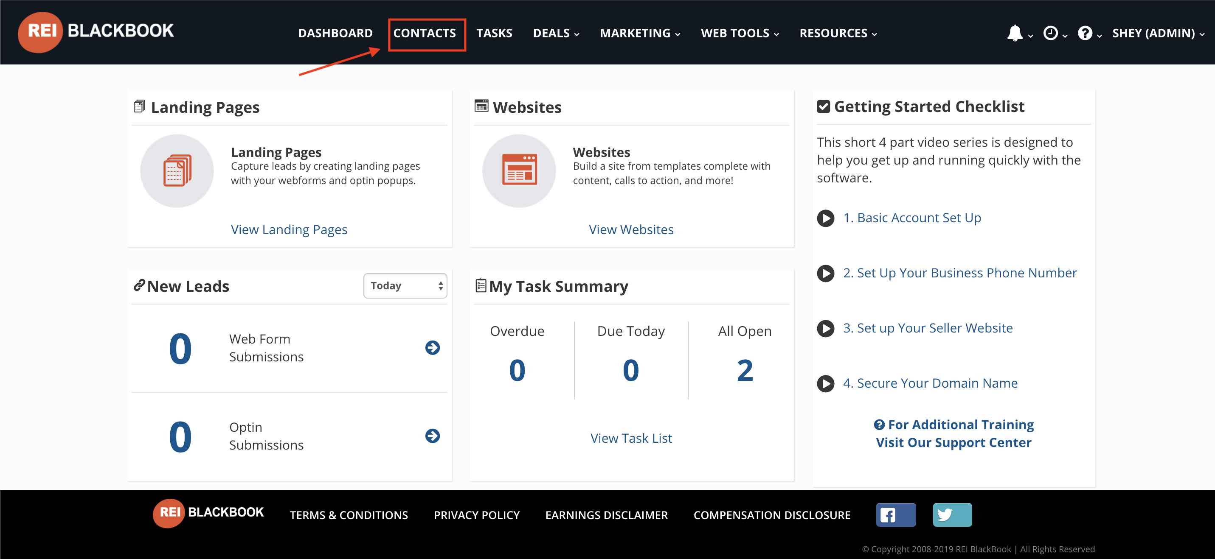Play video for Seller Website setup
Image resolution: width=1215 pixels, height=559 pixels.
[x=825, y=329]
